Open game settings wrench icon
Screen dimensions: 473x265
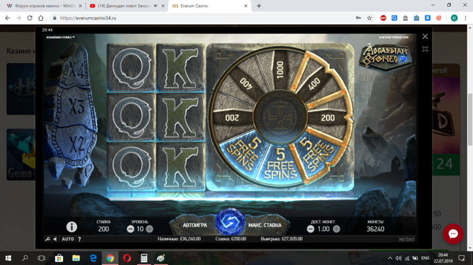tap(47, 239)
